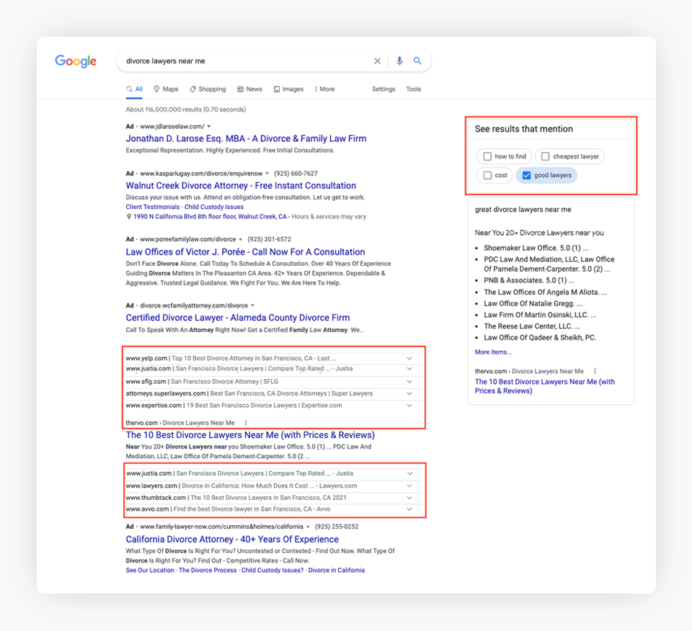
Task: Click the location pin for Walnut Creek address
Action: (x=128, y=217)
